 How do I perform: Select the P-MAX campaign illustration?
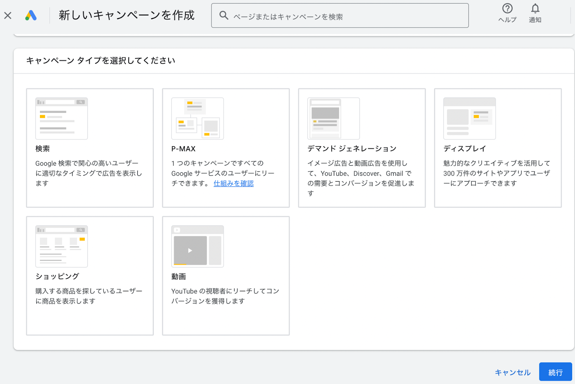(197, 118)
